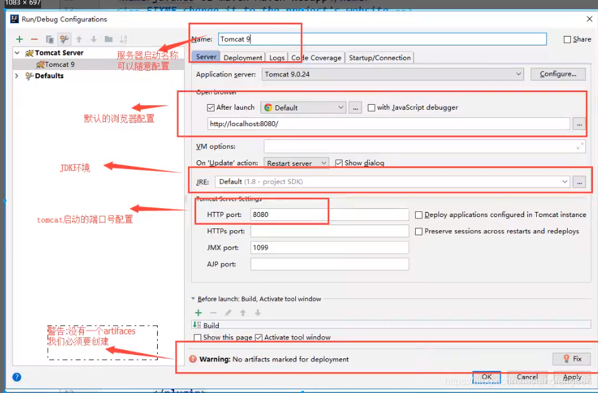
Task: Remove configuration with red minus icon
Action: click(34, 39)
